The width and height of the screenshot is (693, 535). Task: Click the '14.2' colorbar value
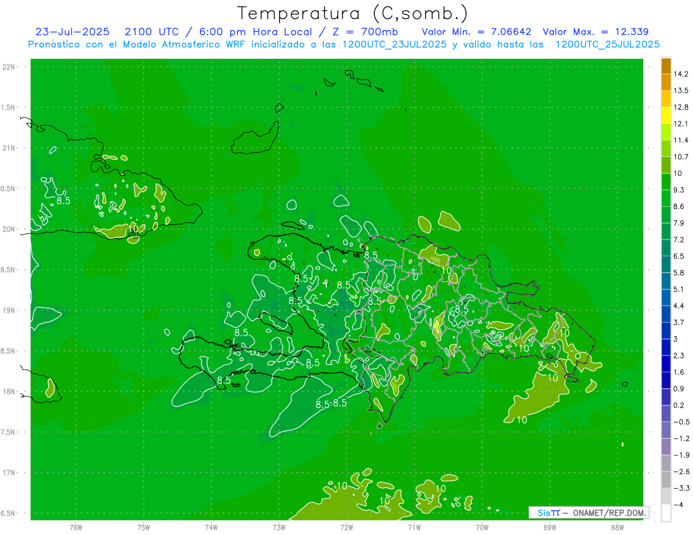(x=681, y=74)
